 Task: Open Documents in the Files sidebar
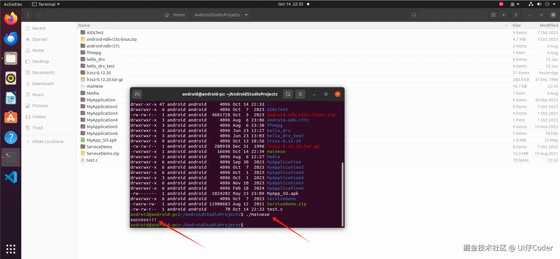point(48,73)
